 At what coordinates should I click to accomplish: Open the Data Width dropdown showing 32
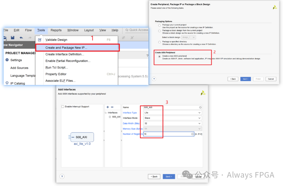click(x=172, y=123)
